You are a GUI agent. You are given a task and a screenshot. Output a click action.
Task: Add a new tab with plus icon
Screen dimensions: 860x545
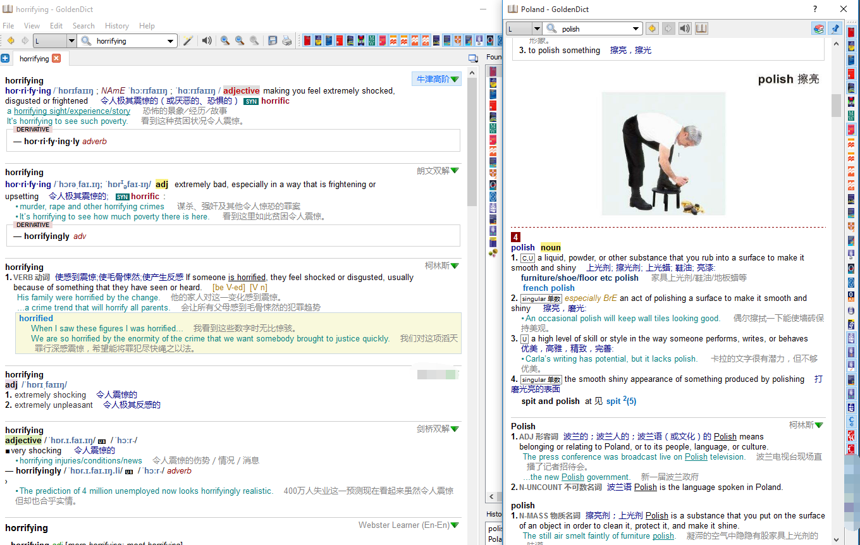[x=5, y=58]
